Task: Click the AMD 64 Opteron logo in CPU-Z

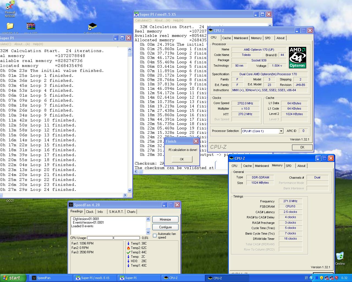Action: point(297,58)
